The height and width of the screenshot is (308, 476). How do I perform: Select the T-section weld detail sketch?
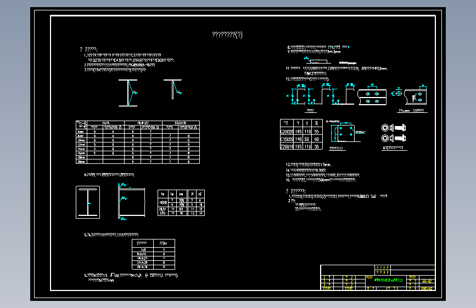(173, 89)
